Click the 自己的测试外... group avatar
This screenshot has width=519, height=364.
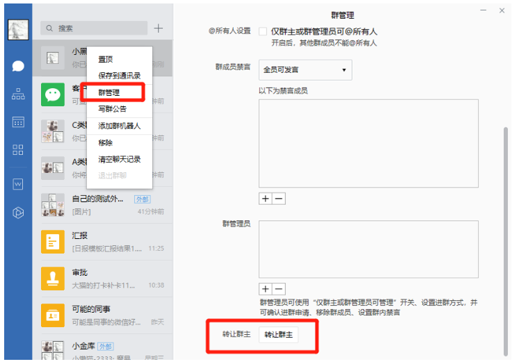pos(53,205)
